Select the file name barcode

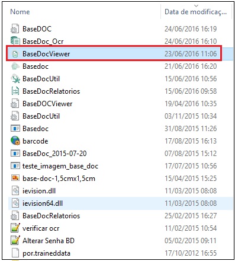point(36,141)
